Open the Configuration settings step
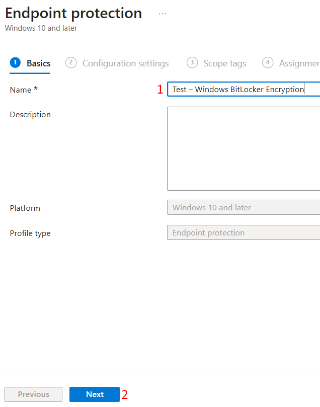The image size is (320, 407). point(125,63)
